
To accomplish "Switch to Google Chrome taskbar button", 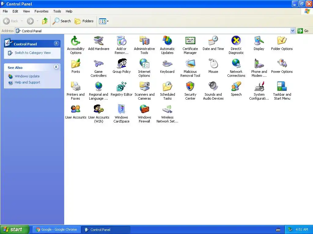I will pos(57,230).
